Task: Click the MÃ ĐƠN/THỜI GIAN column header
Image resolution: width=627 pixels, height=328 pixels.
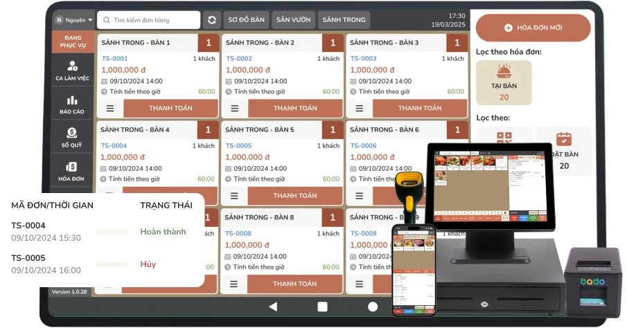Action: (x=53, y=206)
